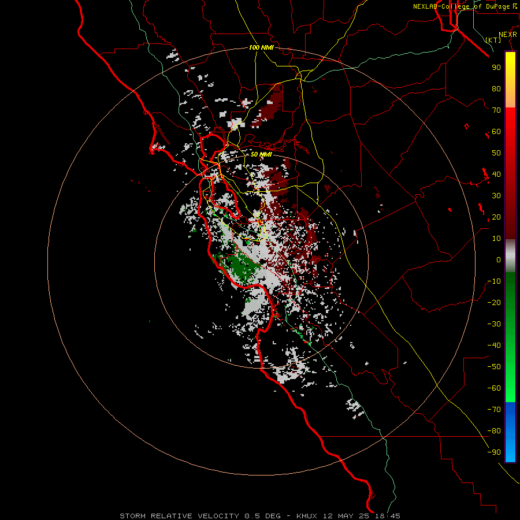Click the positive 90 knot scale label

point(496,68)
